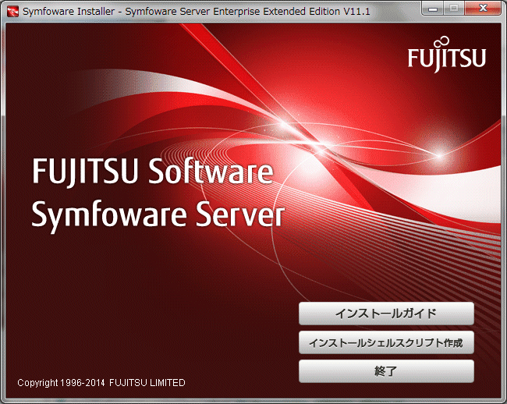Image resolution: width=507 pixels, height=404 pixels.
Task: Minimize the Symfoware Installer window
Action: click(433, 8)
